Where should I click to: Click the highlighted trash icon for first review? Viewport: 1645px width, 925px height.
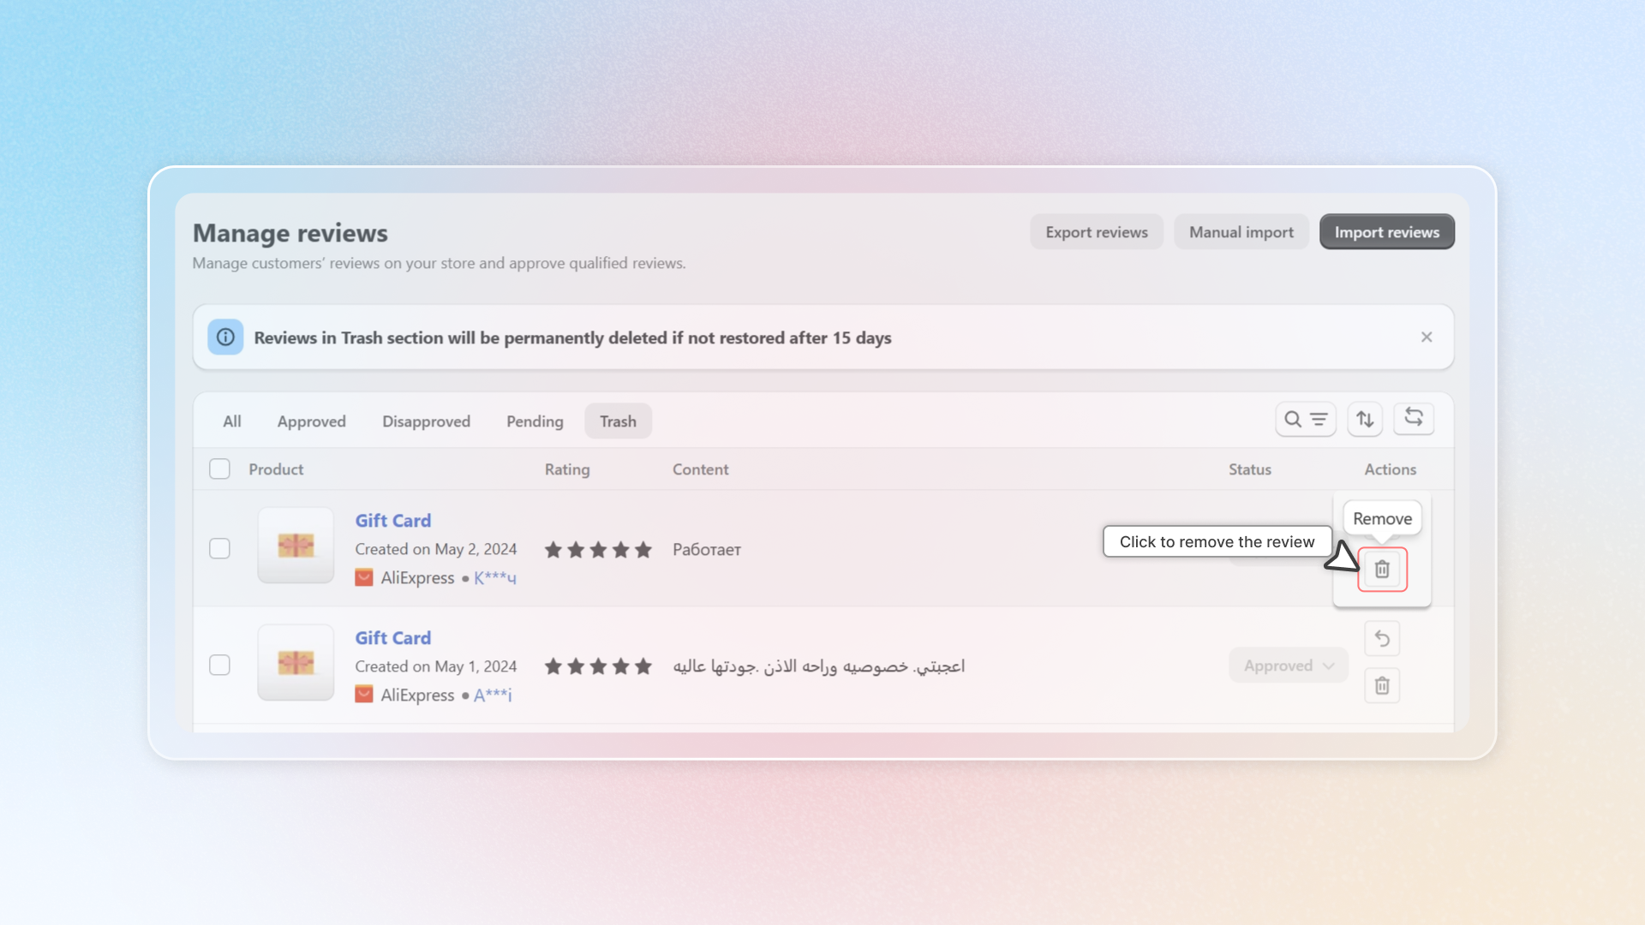click(x=1382, y=570)
